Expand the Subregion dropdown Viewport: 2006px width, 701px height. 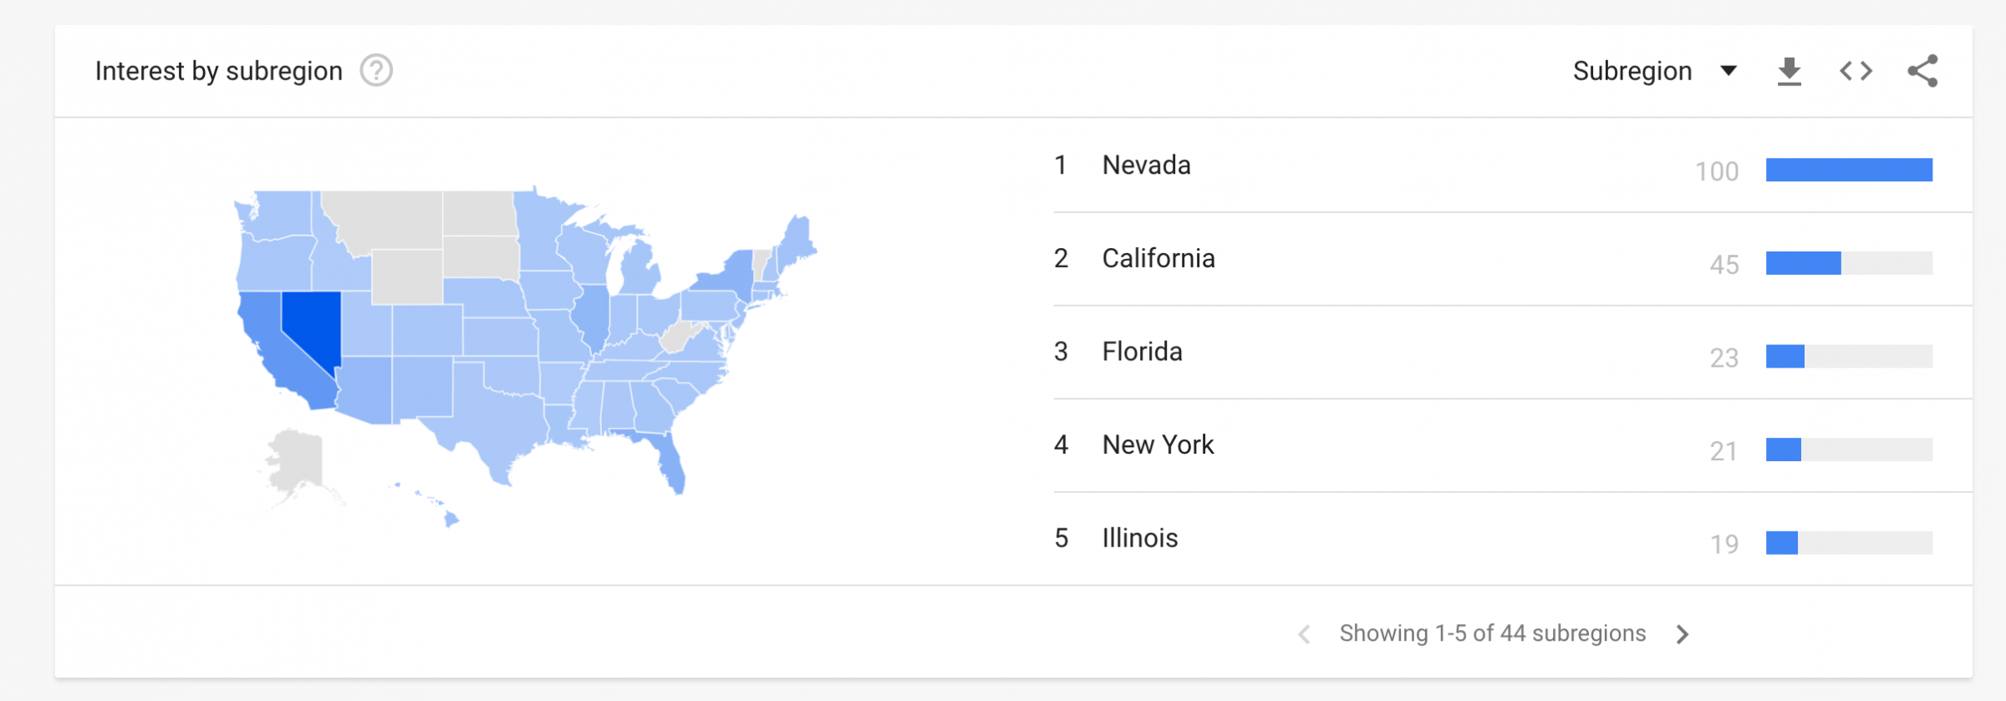pyautogui.click(x=1655, y=72)
